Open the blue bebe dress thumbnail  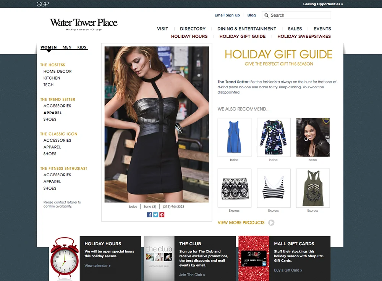235,137
